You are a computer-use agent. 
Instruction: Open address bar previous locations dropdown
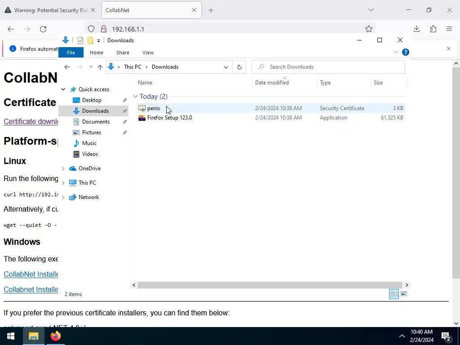pyautogui.click(x=226, y=67)
